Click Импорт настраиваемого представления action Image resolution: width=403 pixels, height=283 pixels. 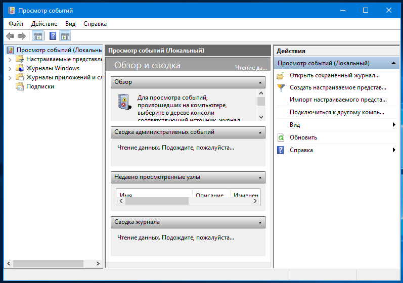(337, 100)
